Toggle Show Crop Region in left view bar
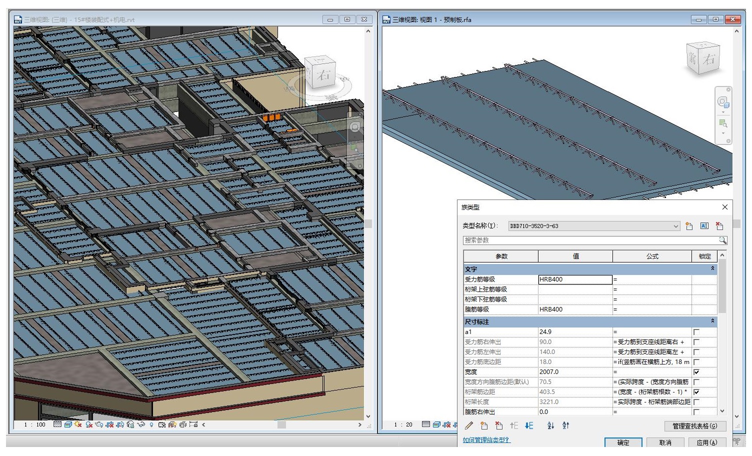 120,424
